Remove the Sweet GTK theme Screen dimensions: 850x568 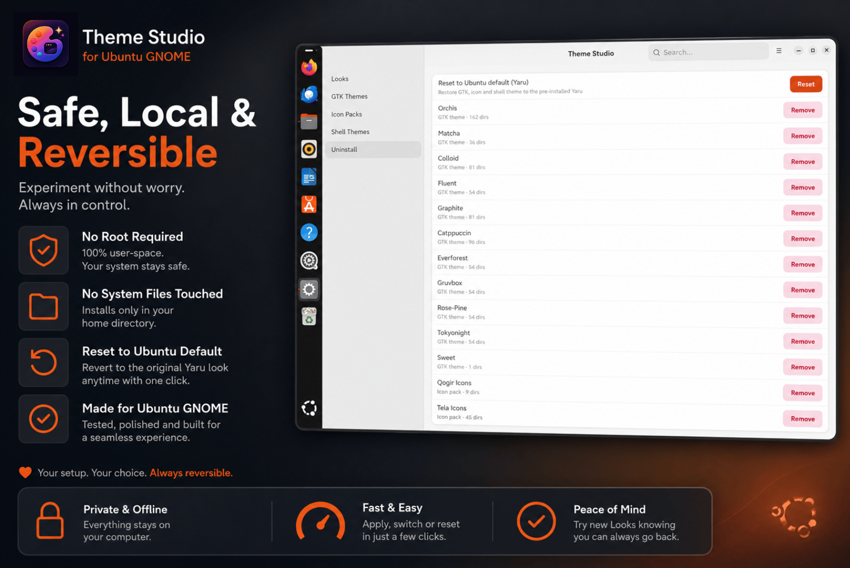[x=803, y=367]
